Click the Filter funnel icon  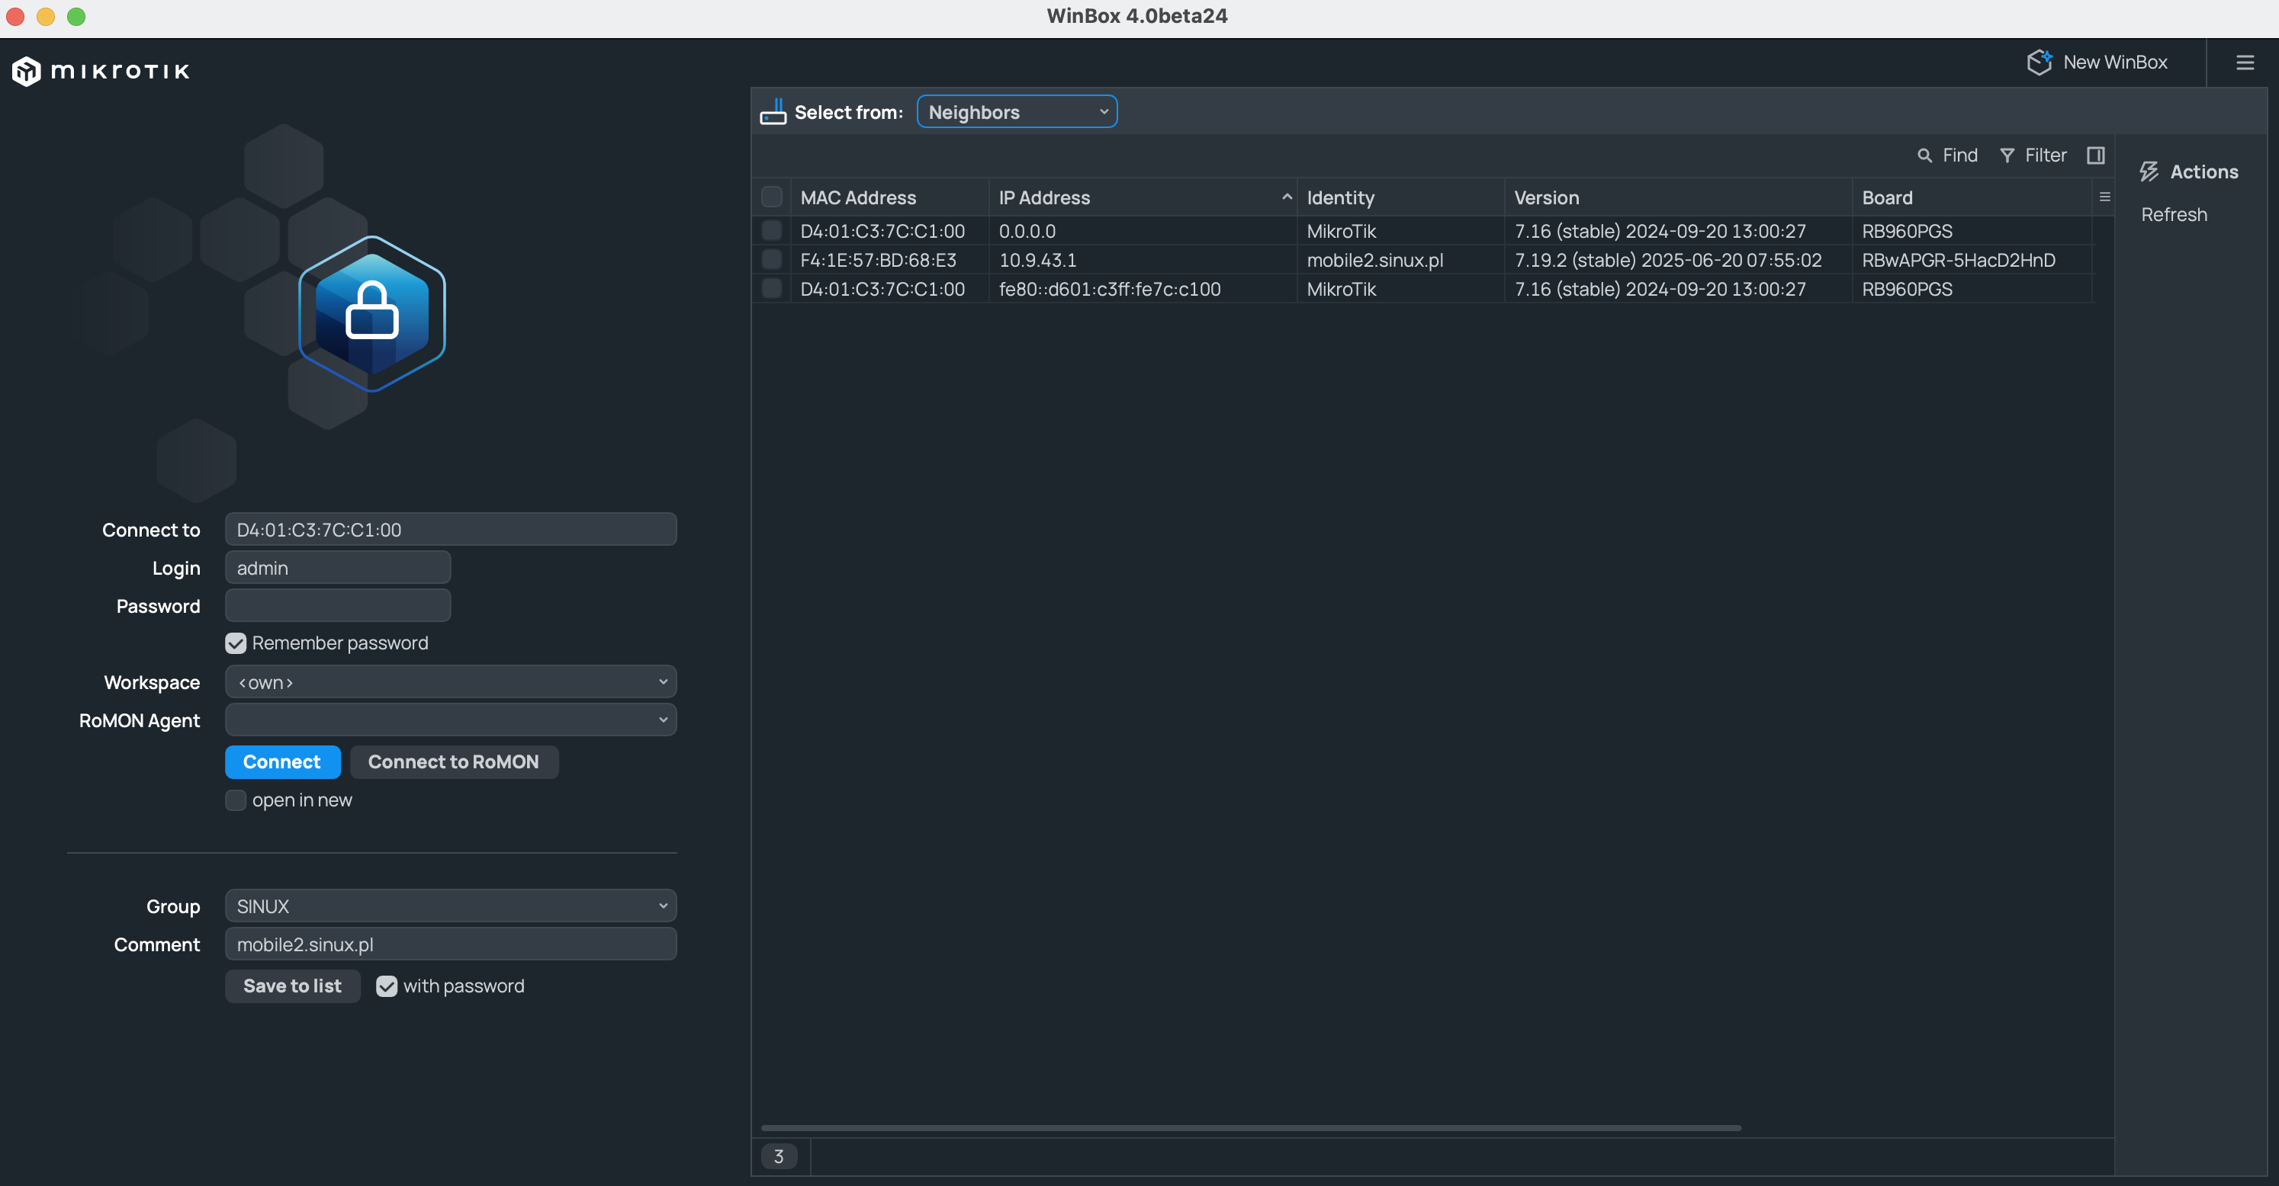click(x=2007, y=155)
